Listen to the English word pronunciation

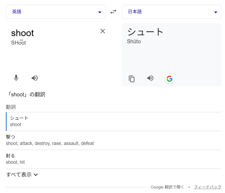[x=35, y=78]
